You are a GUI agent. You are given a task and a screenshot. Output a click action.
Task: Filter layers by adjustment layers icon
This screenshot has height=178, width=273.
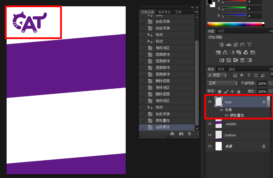(242, 75)
